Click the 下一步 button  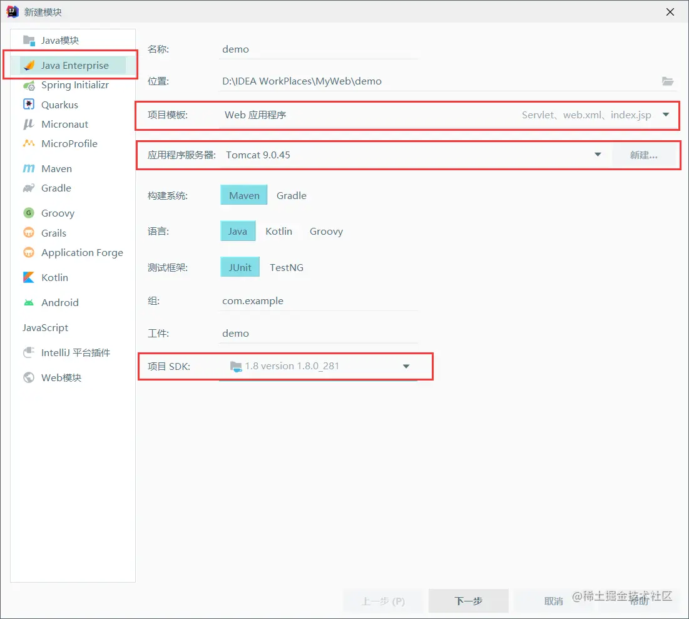[469, 600]
